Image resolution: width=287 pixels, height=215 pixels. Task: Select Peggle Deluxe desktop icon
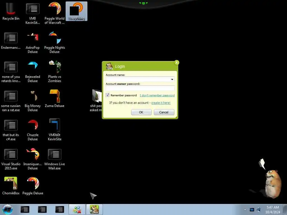33,186
